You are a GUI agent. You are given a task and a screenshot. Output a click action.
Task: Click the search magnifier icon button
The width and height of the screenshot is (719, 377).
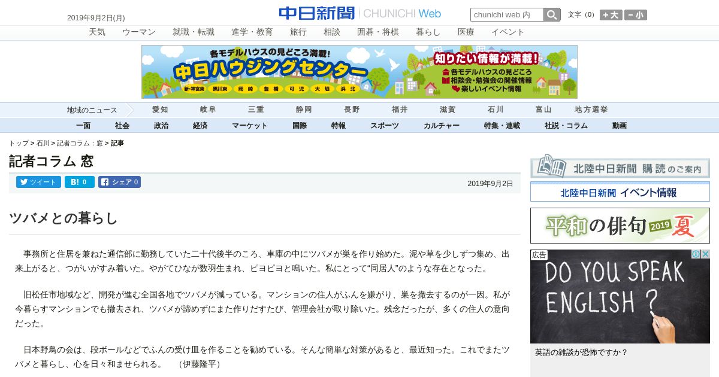[552, 15]
